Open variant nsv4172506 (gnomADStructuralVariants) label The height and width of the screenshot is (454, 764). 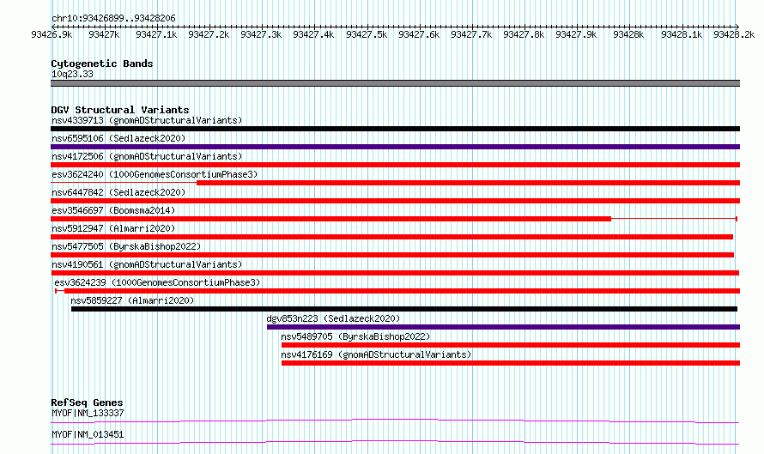[147, 156]
